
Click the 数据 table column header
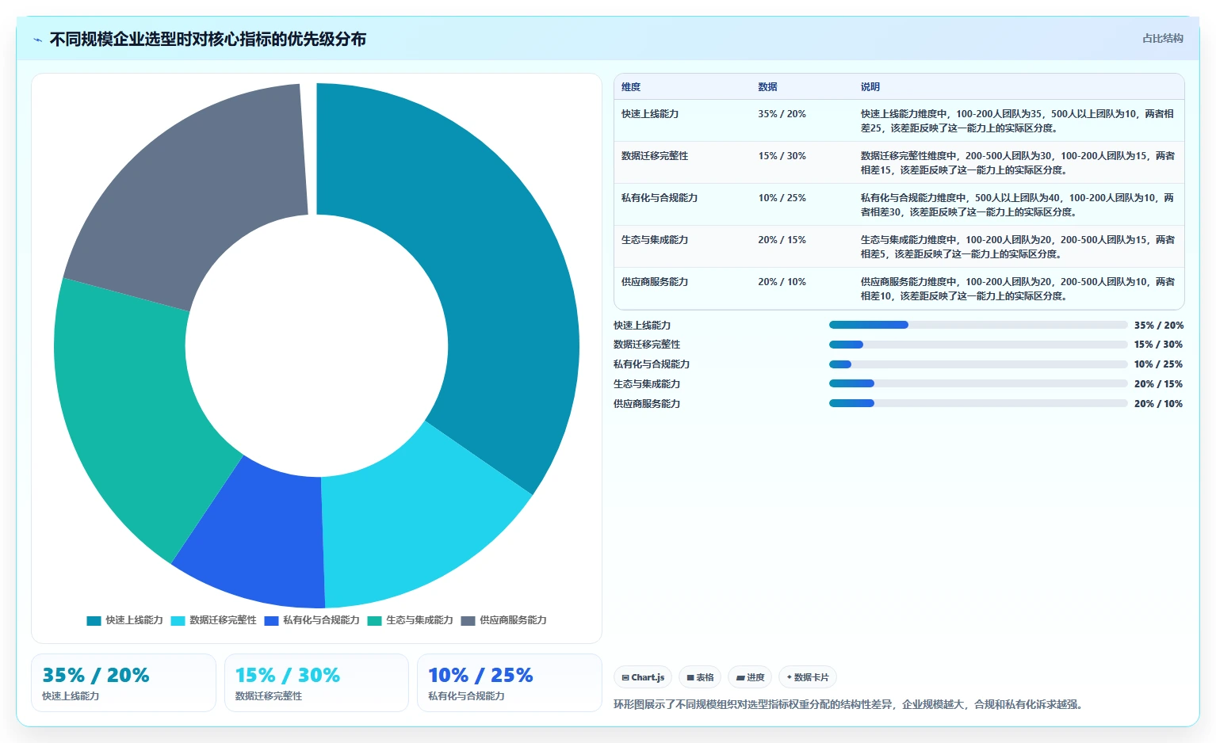pyautogui.click(x=767, y=87)
